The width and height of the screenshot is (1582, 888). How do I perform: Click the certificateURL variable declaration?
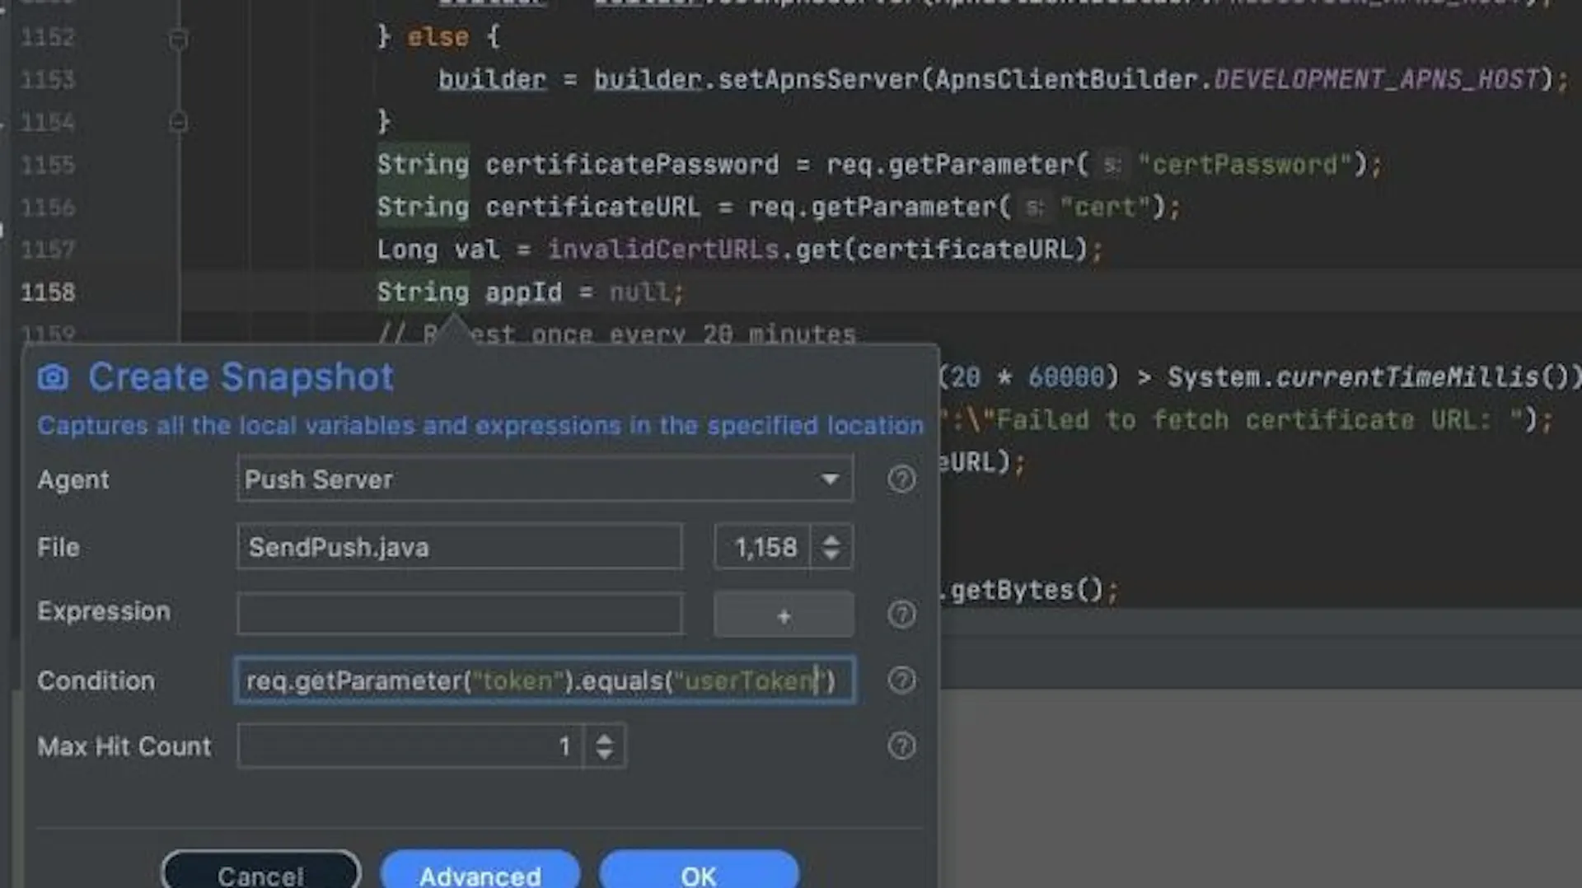pos(592,207)
